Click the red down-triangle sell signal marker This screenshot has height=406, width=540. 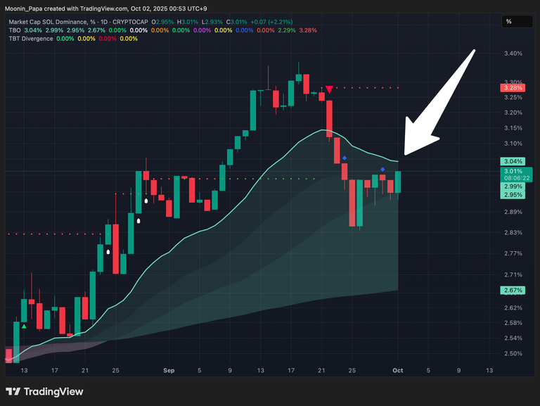click(328, 89)
